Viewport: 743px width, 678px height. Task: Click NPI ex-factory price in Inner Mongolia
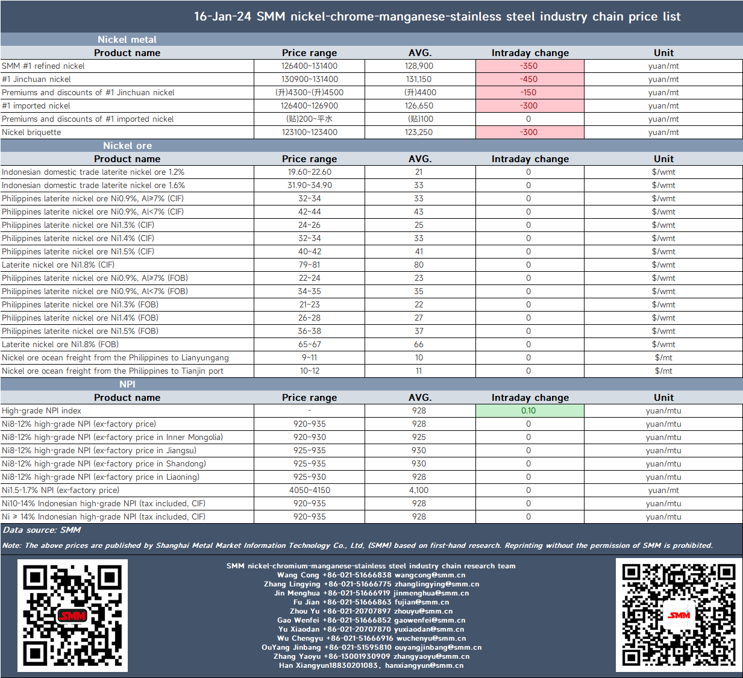[x=112, y=437]
